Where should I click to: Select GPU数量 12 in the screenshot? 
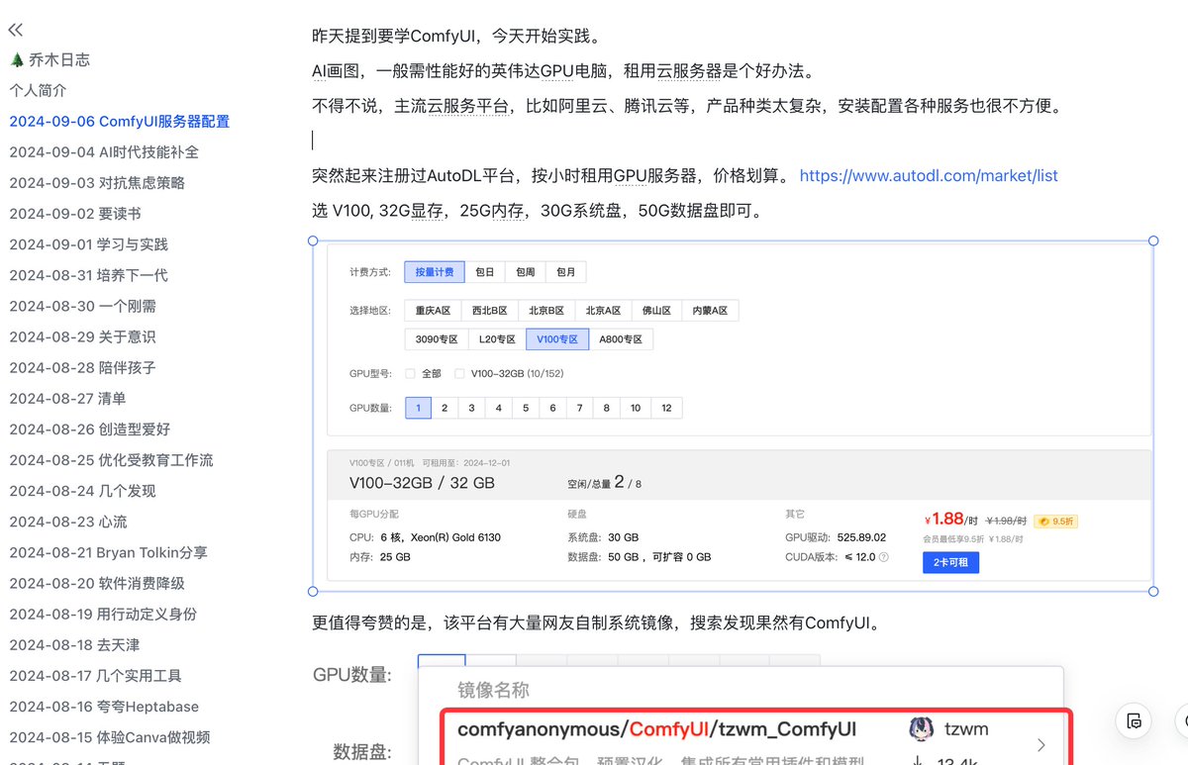[x=666, y=408]
